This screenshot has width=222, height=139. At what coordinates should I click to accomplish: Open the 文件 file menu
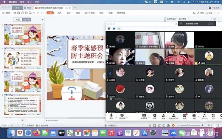(x=6, y=13)
